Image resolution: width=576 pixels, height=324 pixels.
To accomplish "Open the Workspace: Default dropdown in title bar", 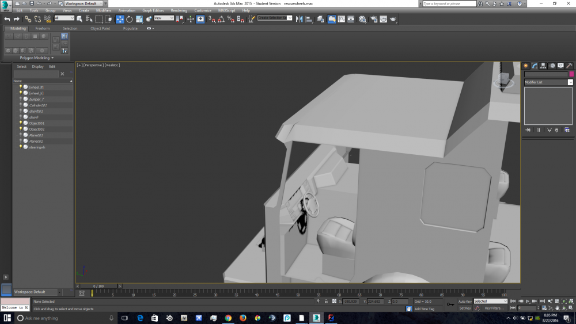I will (x=82, y=3).
